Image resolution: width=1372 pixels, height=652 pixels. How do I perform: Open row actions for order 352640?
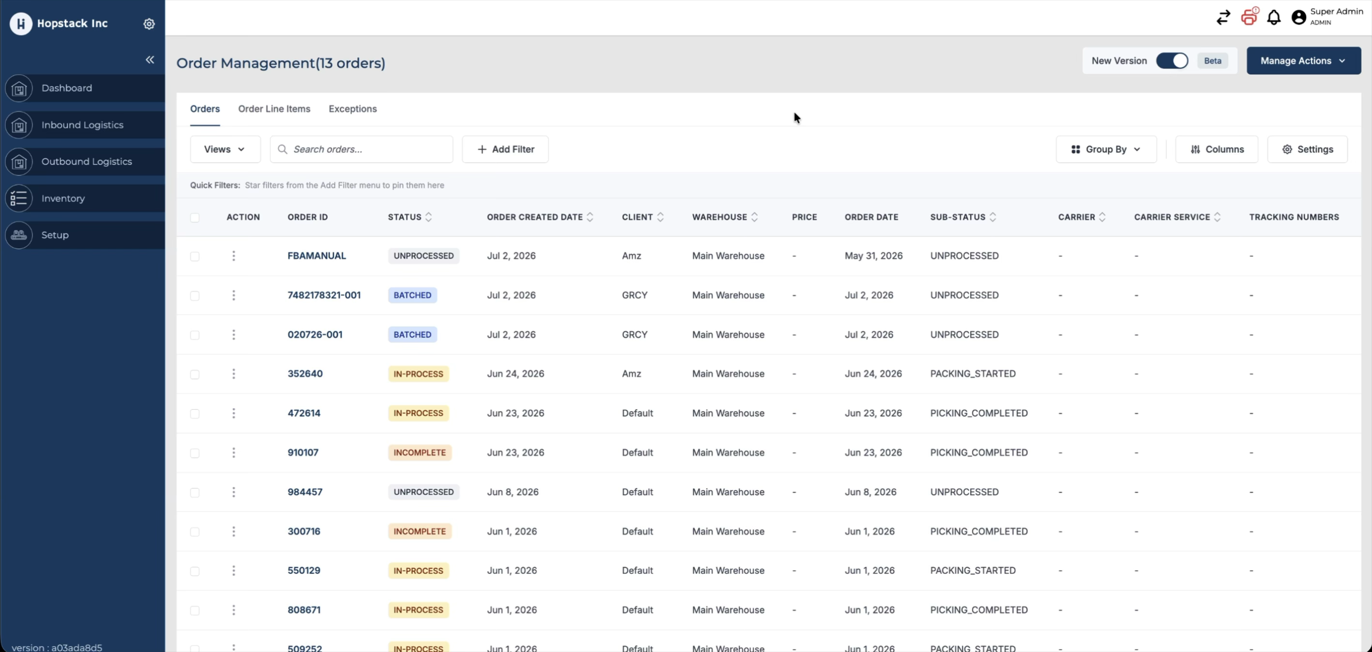(233, 374)
